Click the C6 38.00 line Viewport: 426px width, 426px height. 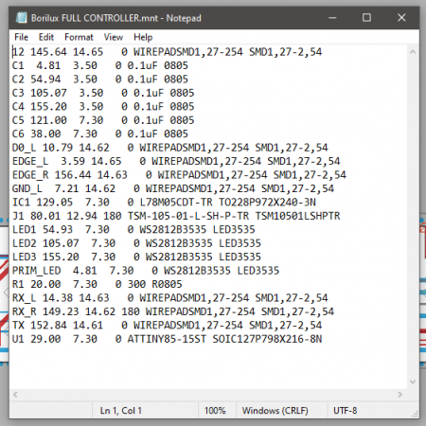pyautogui.click(x=100, y=134)
